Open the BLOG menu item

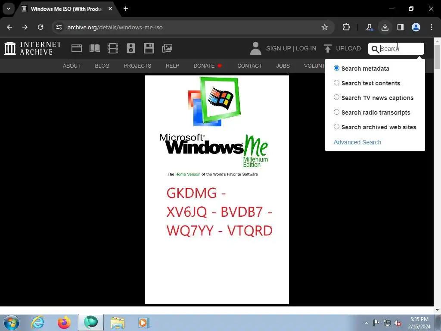point(102,66)
